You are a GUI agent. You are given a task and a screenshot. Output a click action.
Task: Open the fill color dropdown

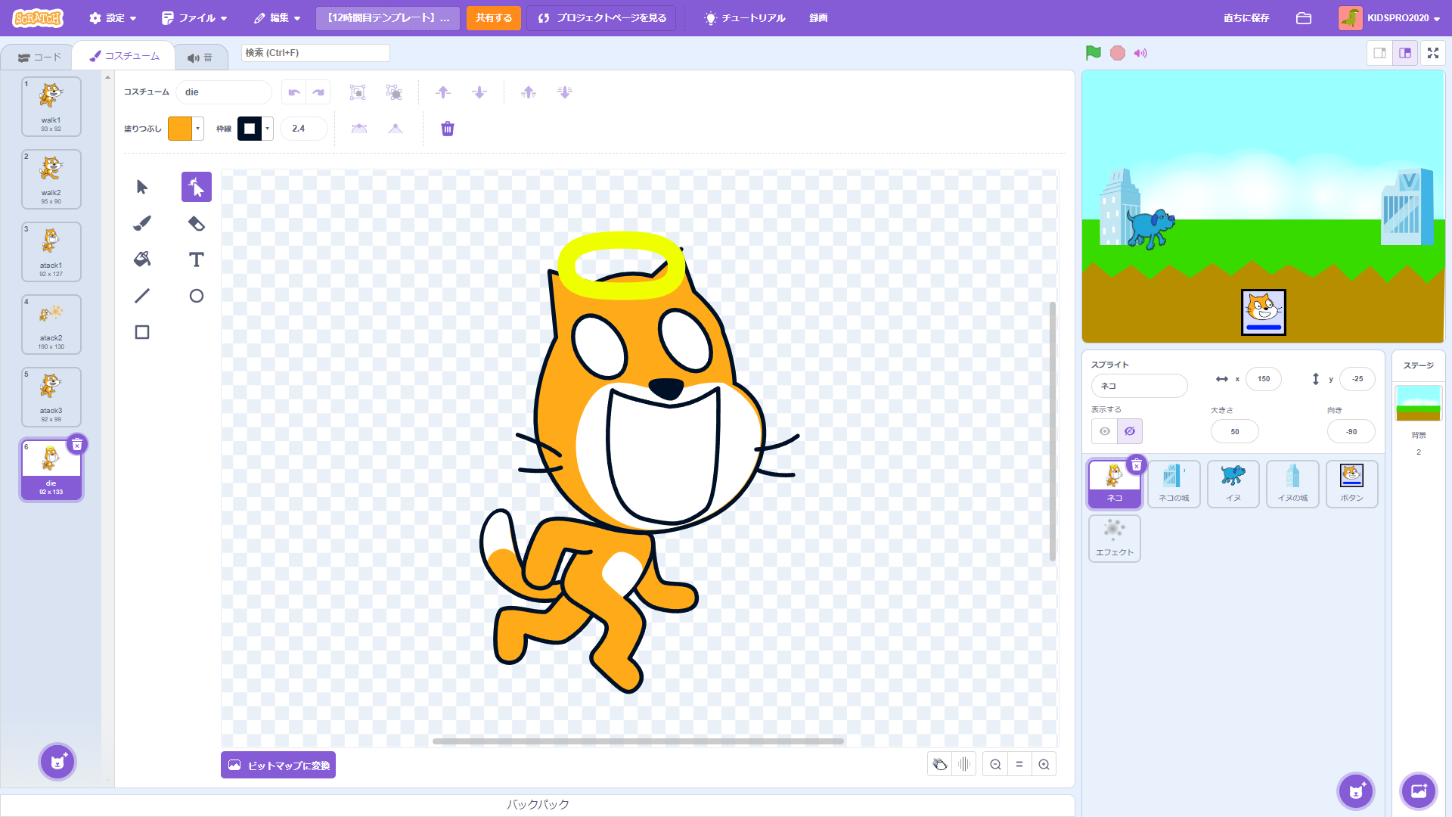point(198,129)
